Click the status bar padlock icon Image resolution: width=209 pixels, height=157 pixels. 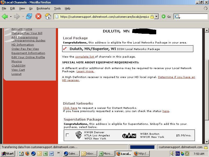pos(206,147)
